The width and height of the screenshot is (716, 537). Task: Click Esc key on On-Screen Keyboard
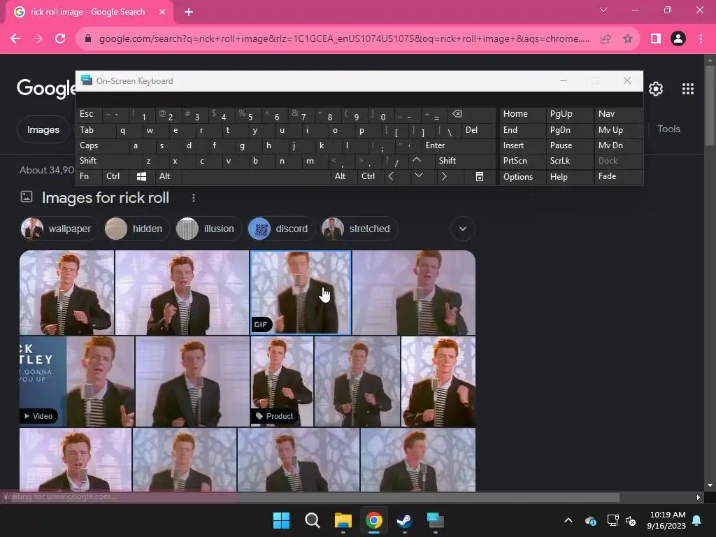89,114
